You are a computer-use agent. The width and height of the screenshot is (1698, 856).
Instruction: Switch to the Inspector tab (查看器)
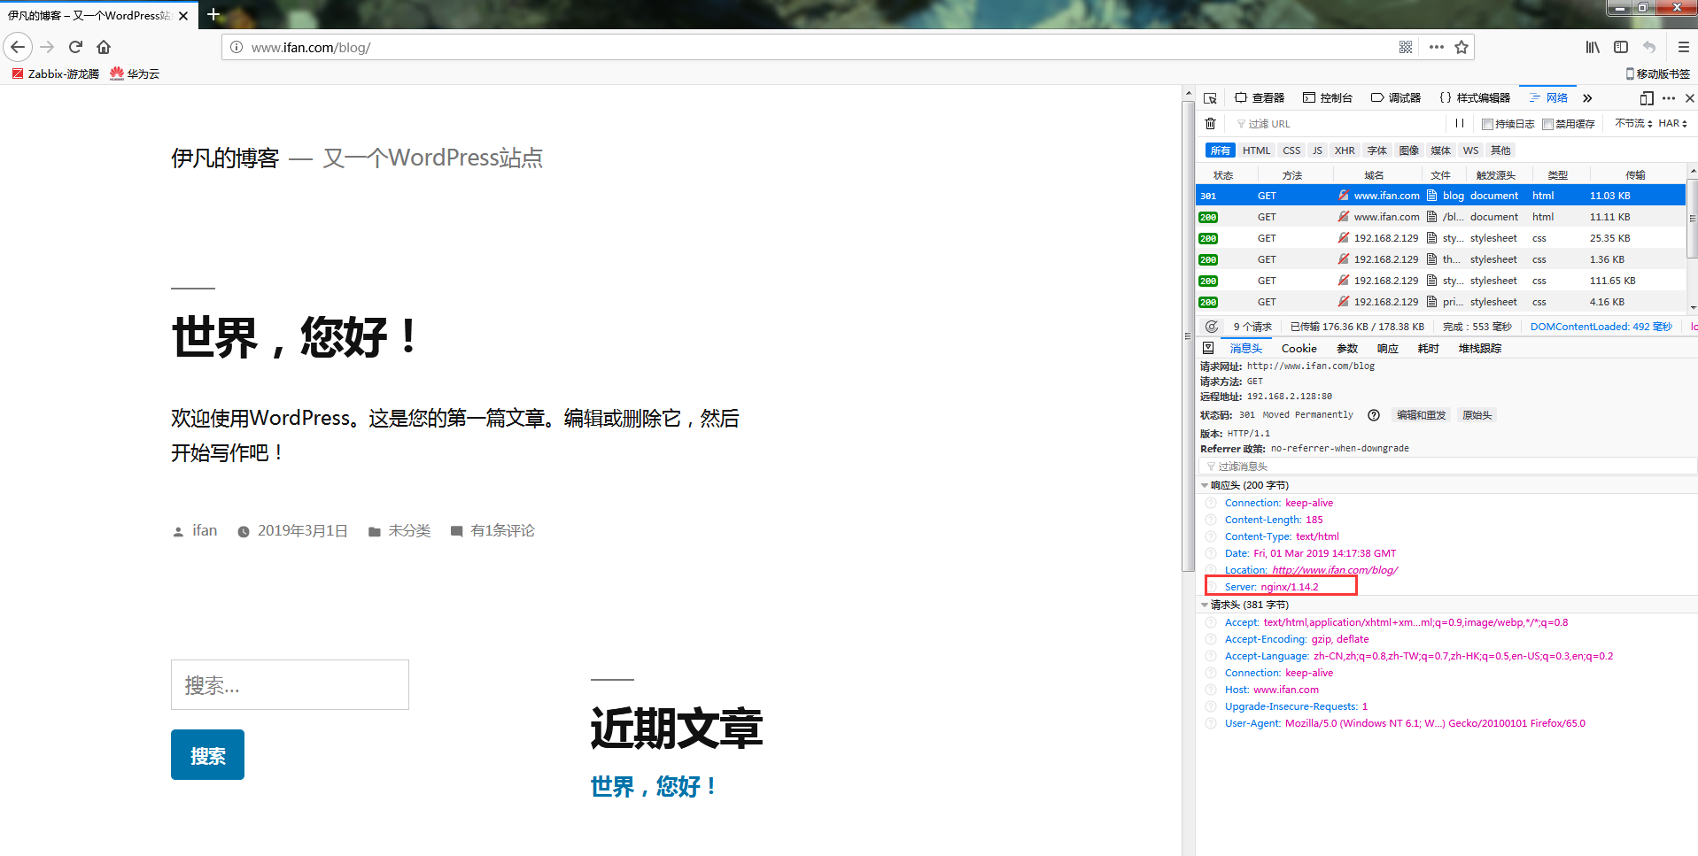[1260, 98]
